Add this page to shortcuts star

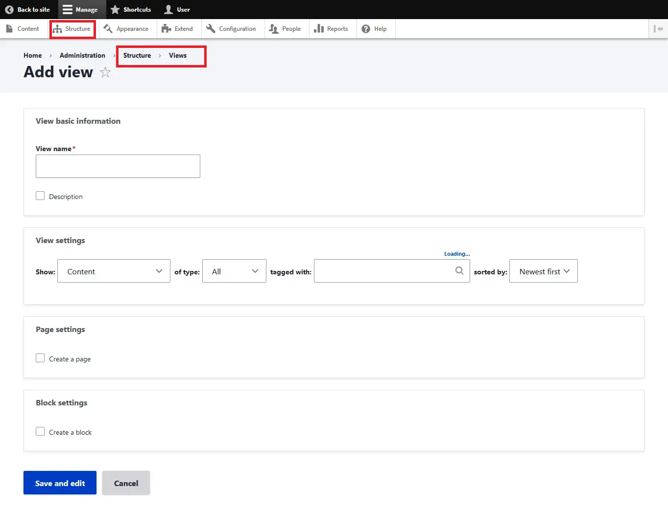pos(105,72)
